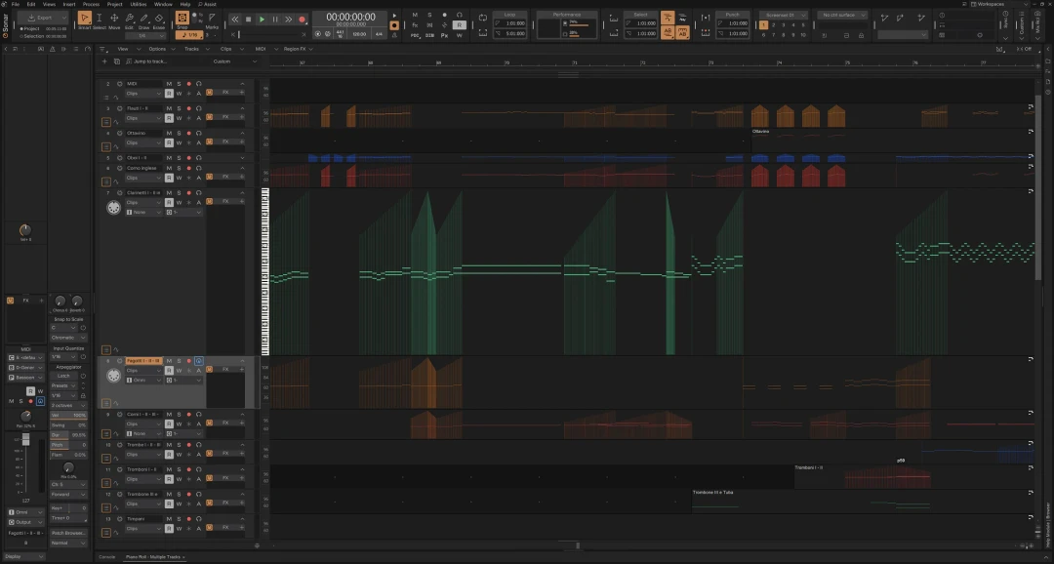Fast forward to the end
The height and width of the screenshot is (564, 1054).
pyautogui.click(x=288, y=20)
